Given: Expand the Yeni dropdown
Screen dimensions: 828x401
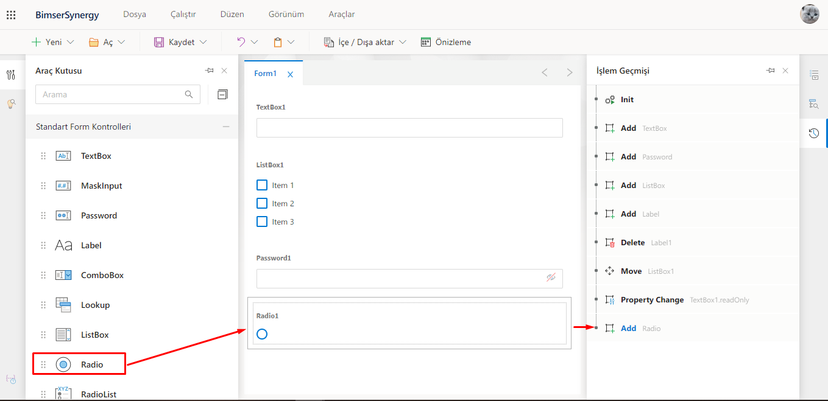Looking at the screenshot, I should coord(70,43).
